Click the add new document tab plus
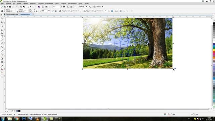The width and height of the screenshot is (215, 121). 33,14
